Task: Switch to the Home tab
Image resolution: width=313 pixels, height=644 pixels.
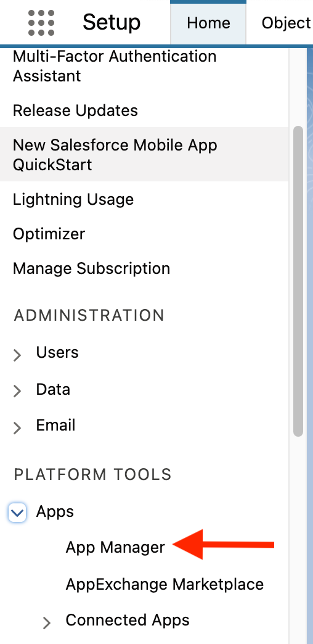Action: 208,23
